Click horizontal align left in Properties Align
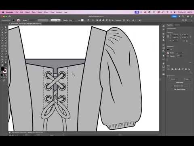 pyautogui.click(x=172, y=69)
